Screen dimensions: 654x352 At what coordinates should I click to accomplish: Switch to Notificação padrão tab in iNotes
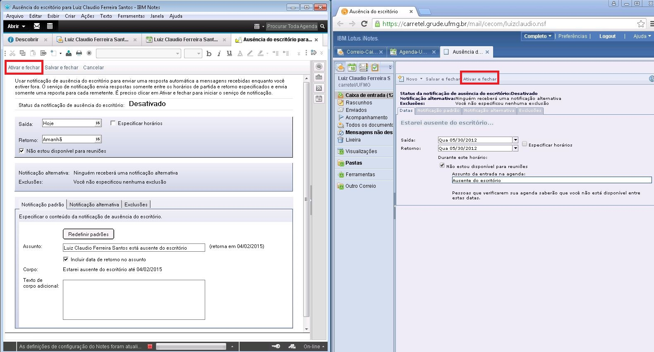pyautogui.click(x=438, y=111)
